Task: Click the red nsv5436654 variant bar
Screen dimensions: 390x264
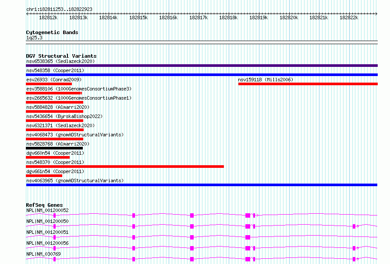Action: click(x=54, y=121)
